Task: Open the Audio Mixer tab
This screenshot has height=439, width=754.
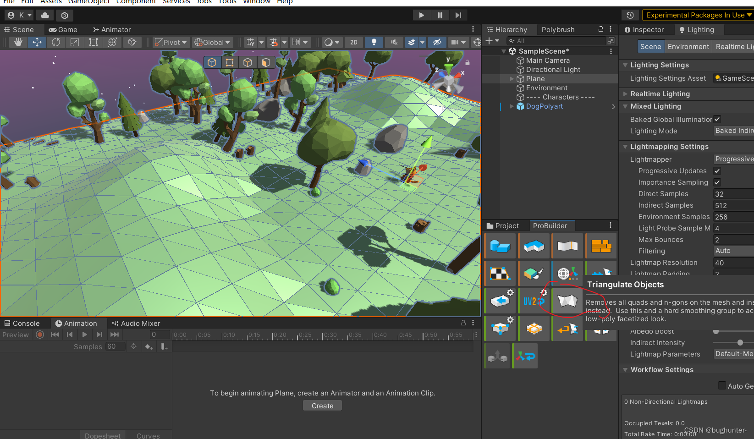Action: (136, 324)
